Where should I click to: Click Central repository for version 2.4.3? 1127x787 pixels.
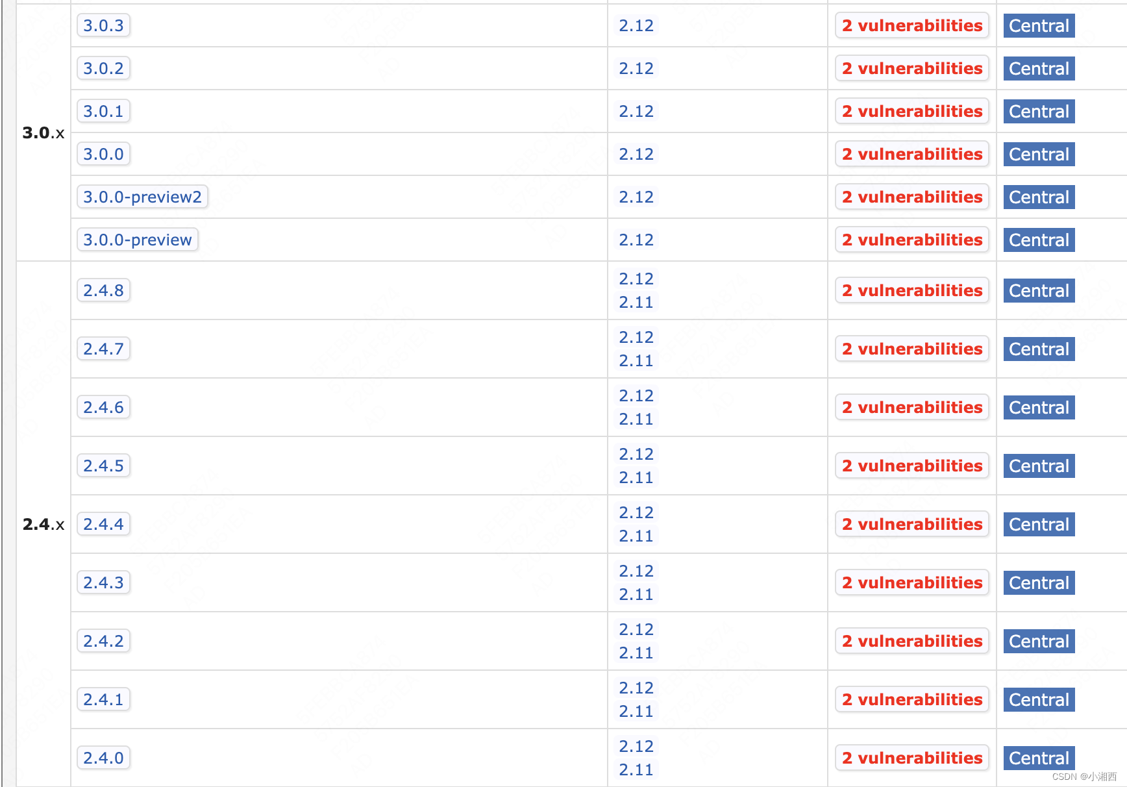point(1039,582)
